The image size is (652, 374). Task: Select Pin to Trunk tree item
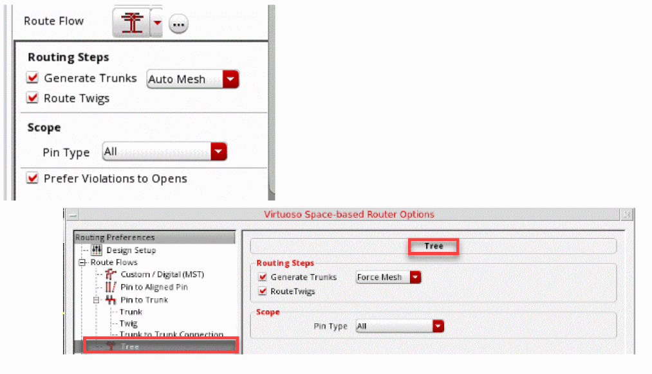[x=144, y=299]
